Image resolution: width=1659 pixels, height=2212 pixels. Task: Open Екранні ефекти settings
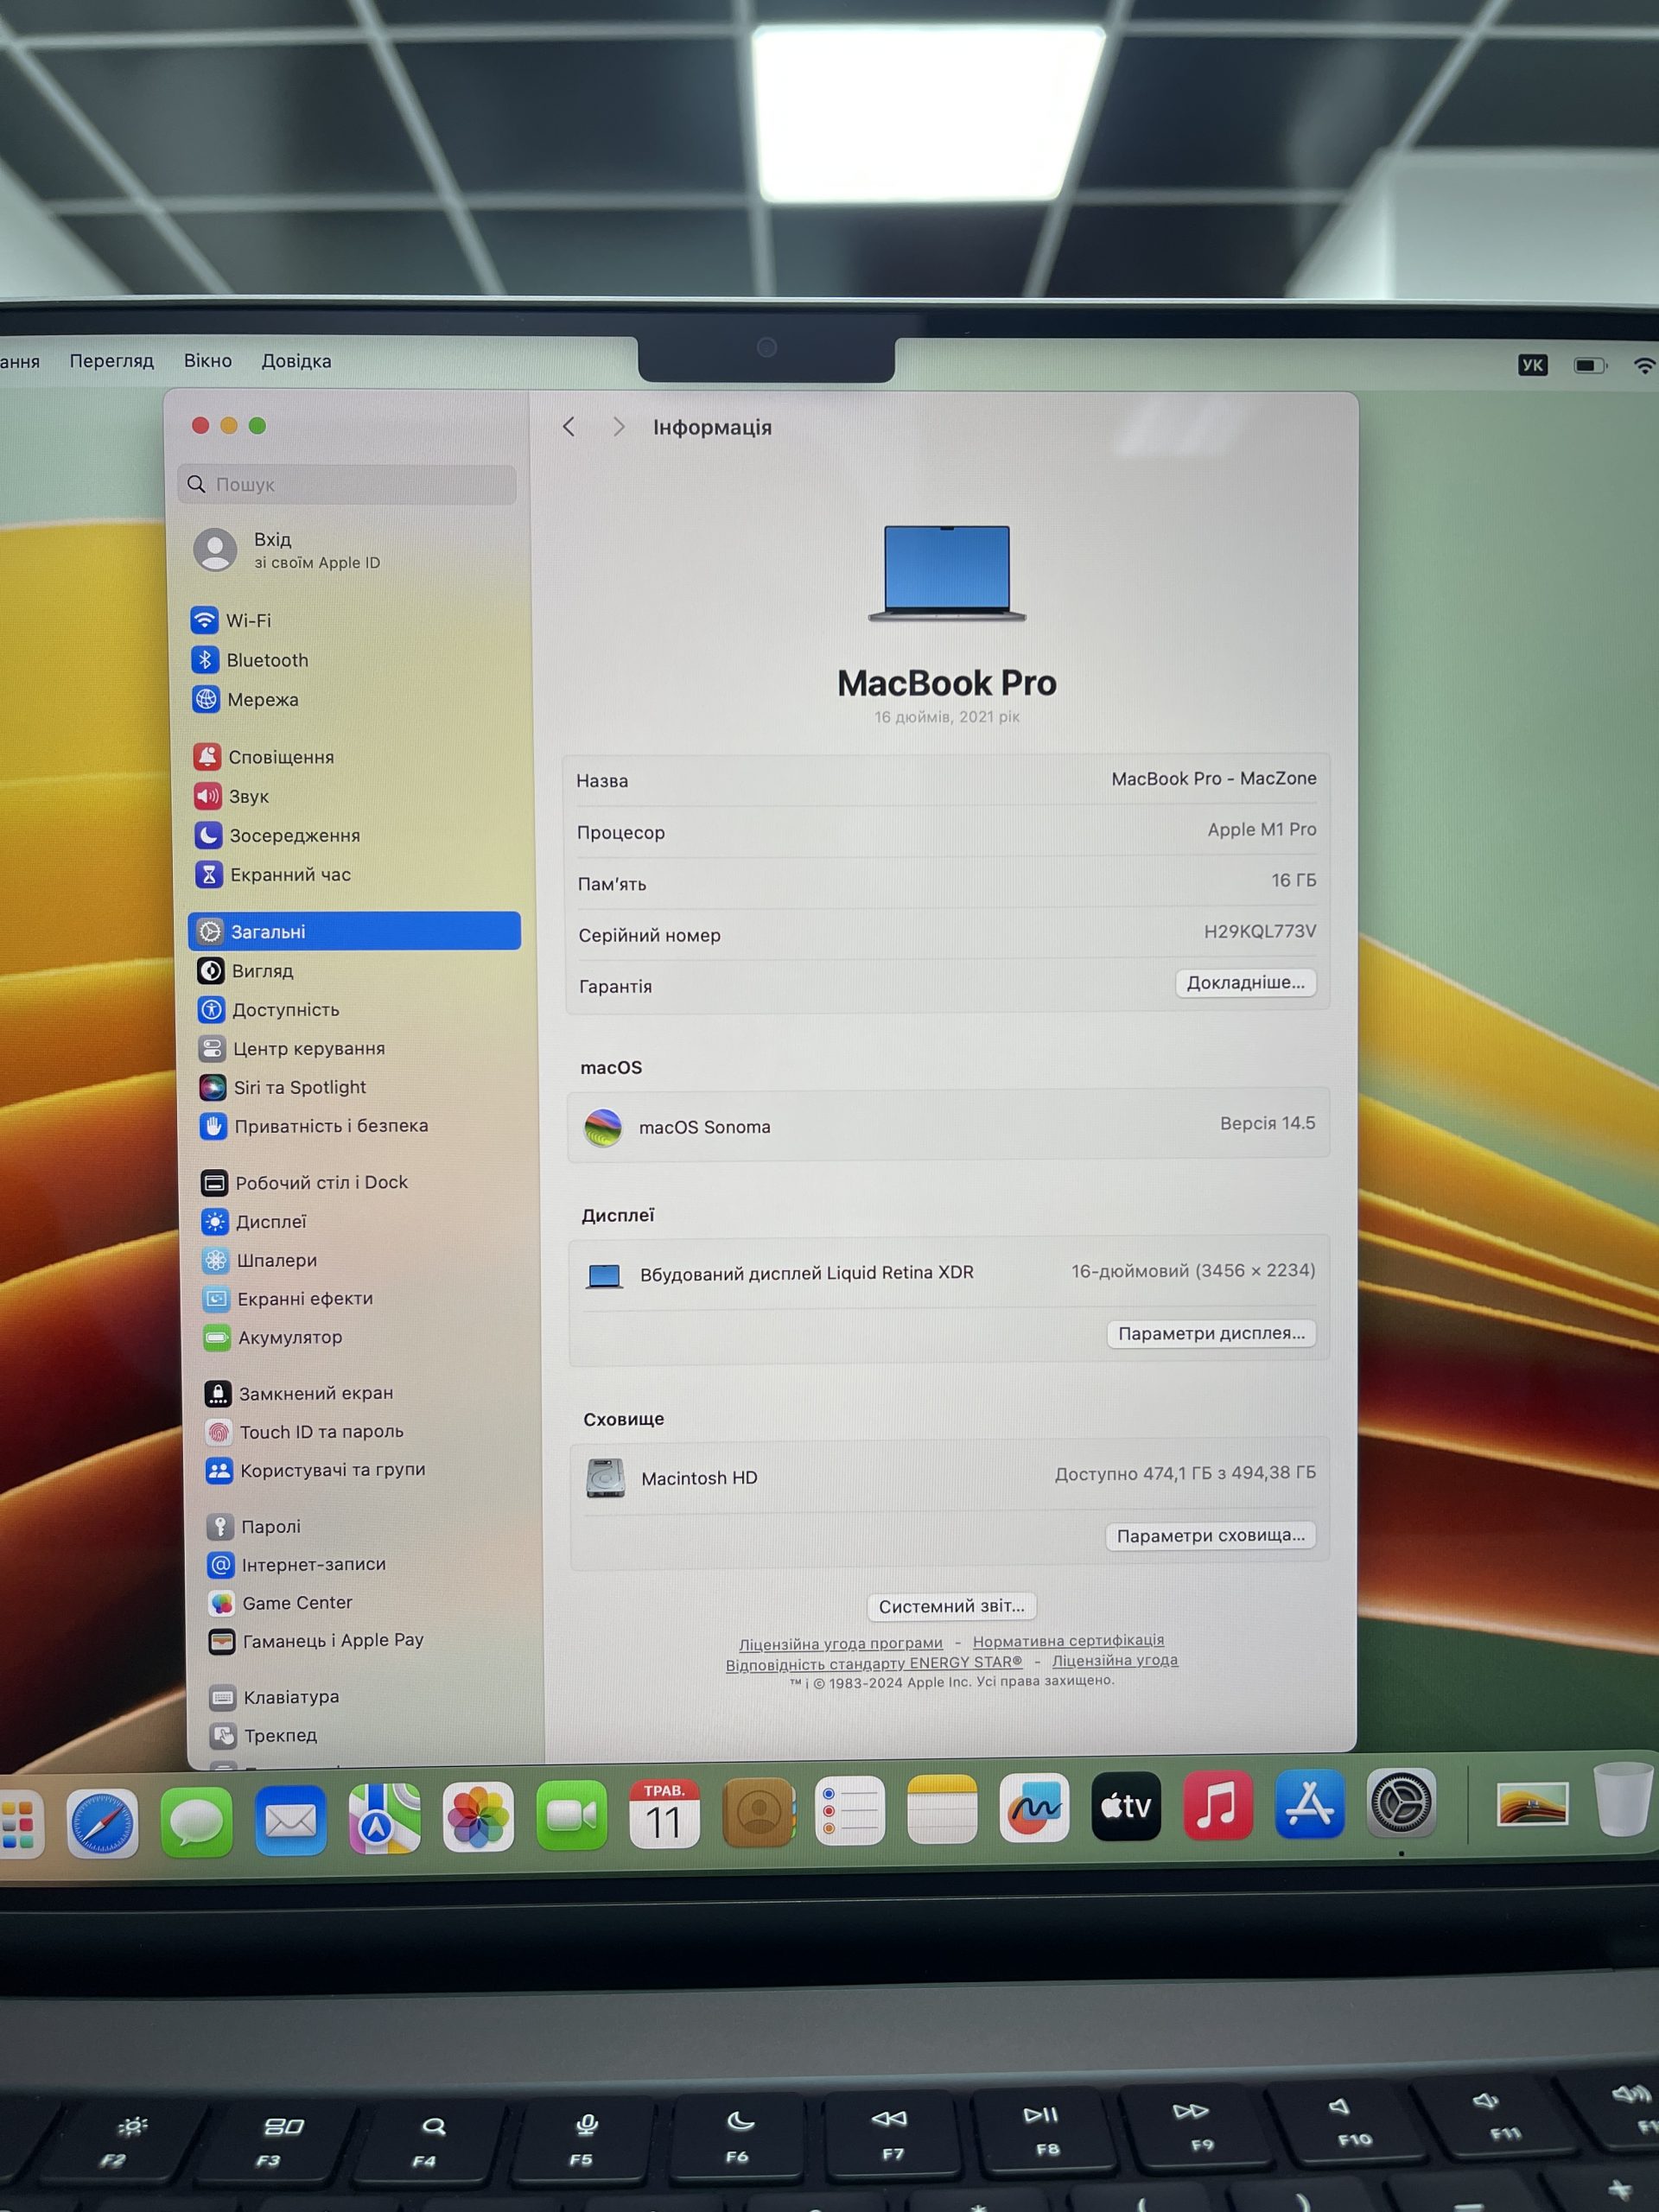tap(288, 1298)
